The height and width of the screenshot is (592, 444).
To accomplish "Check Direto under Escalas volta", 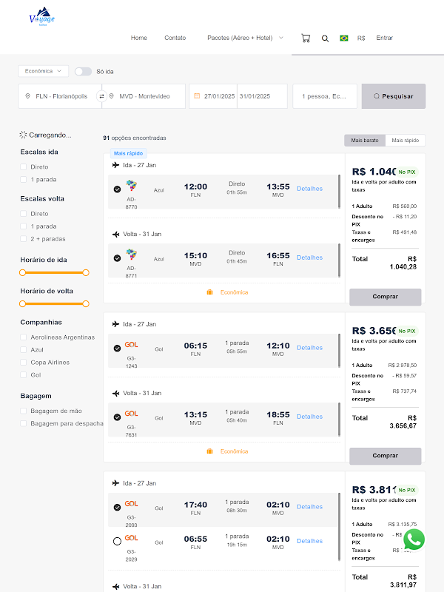I will 24,214.
